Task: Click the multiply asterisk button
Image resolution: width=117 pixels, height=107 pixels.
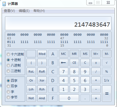Action: click(96, 80)
